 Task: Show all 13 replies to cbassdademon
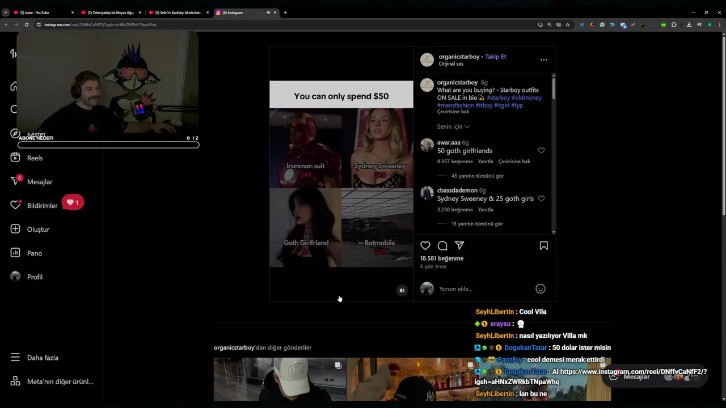coord(477,224)
